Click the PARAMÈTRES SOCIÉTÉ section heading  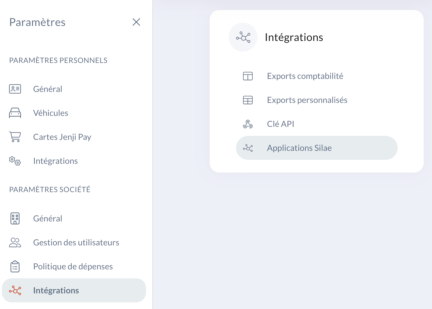click(50, 189)
